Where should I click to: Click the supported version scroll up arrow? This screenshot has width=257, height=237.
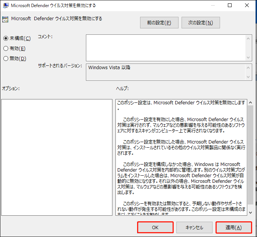click(x=248, y=68)
